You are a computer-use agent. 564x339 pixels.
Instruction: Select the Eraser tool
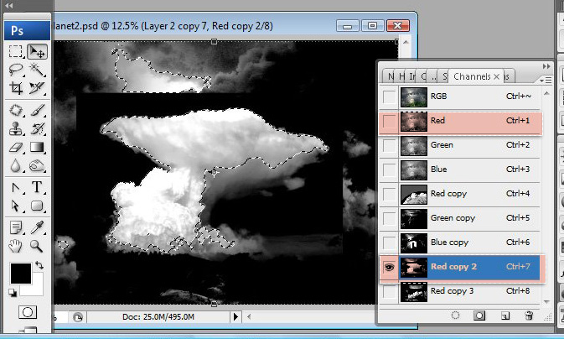coord(15,147)
